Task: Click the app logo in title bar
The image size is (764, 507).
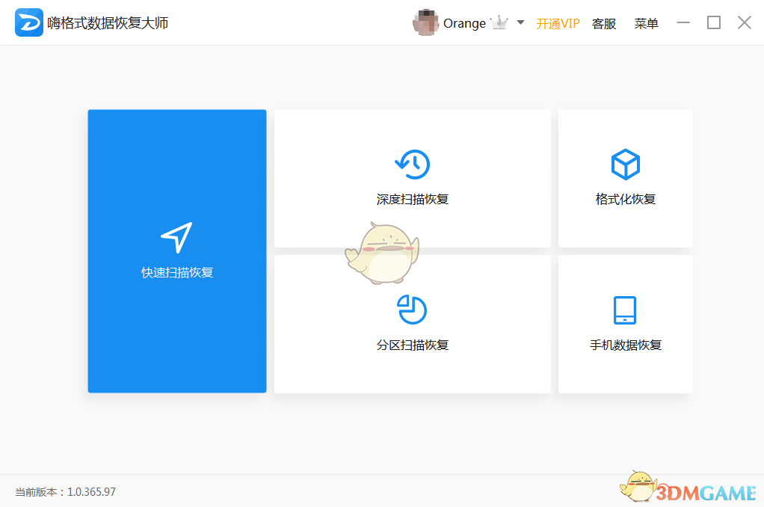Action: click(x=28, y=22)
